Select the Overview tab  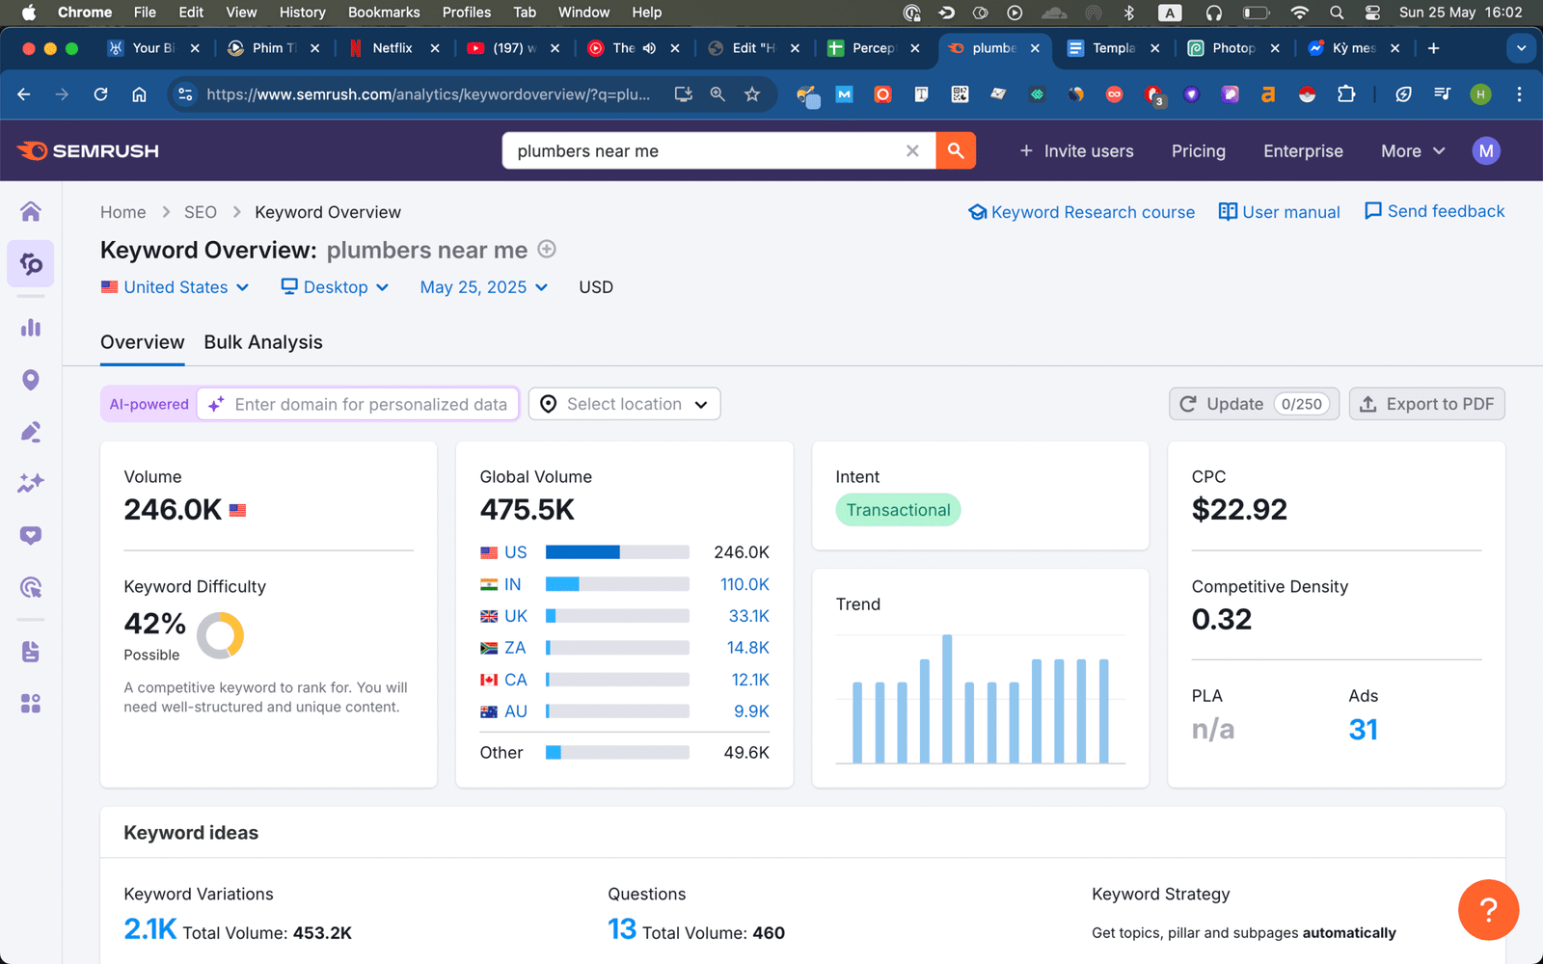pos(142,342)
